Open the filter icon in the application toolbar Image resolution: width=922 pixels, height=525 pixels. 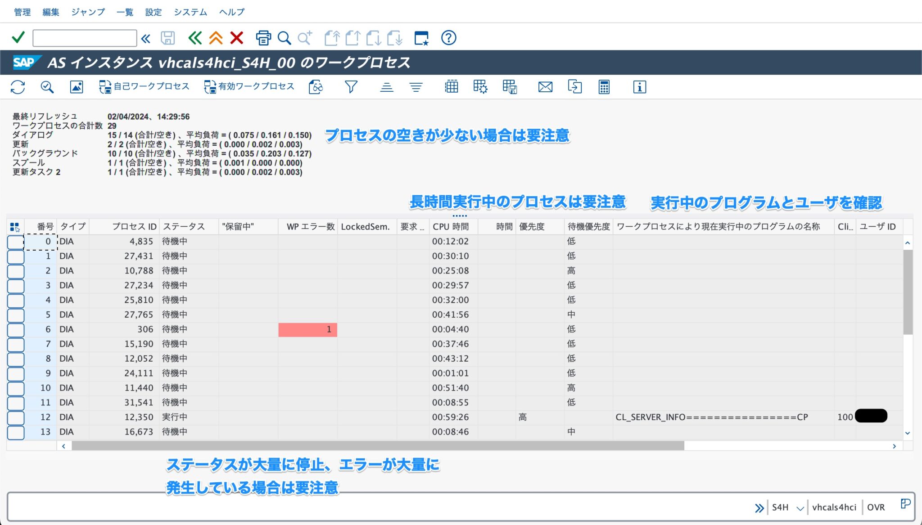(x=352, y=86)
